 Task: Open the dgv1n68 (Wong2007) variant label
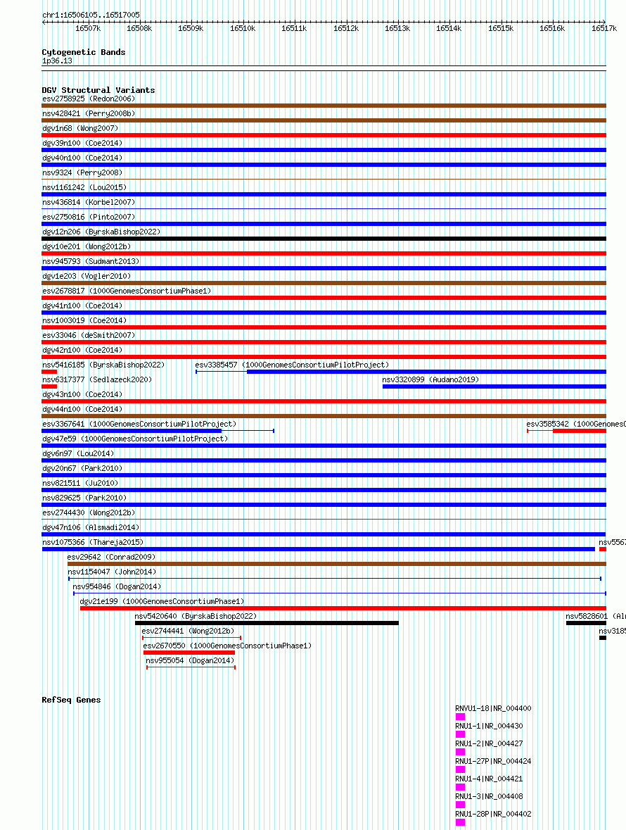point(80,129)
